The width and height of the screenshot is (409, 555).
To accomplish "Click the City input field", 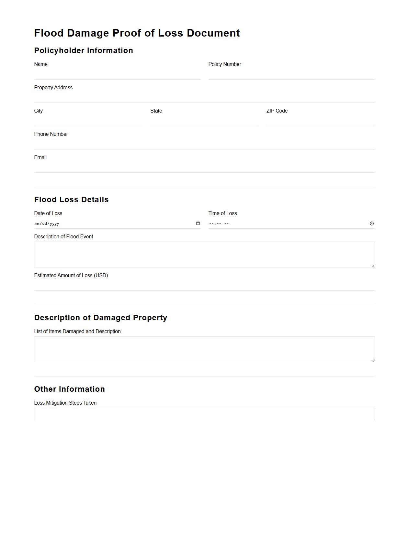I will tap(87, 121).
